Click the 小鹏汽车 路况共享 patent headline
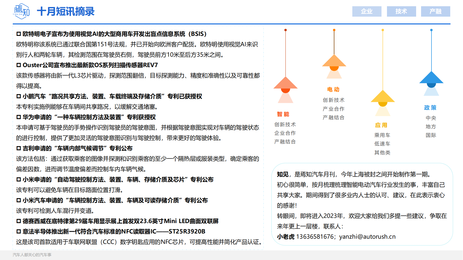The height and width of the screenshot is (260, 463). click(112, 96)
